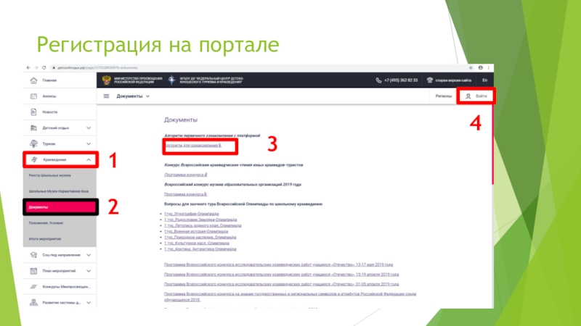
Task: Open Отечество program 15-19 апреля 2019 link
Action: click(282, 275)
